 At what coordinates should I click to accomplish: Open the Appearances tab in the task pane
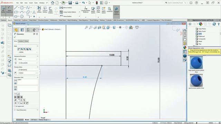pos(185,48)
